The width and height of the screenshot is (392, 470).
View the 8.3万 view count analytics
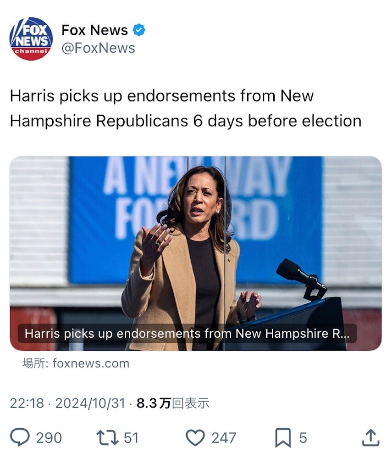tap(173, 403)
